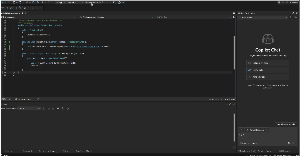
Task: Pin the MainWindow.xaml.cs tab
Action: tap(22, 13)
